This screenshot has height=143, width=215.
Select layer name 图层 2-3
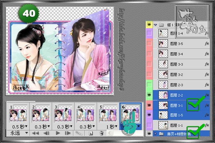176,85
